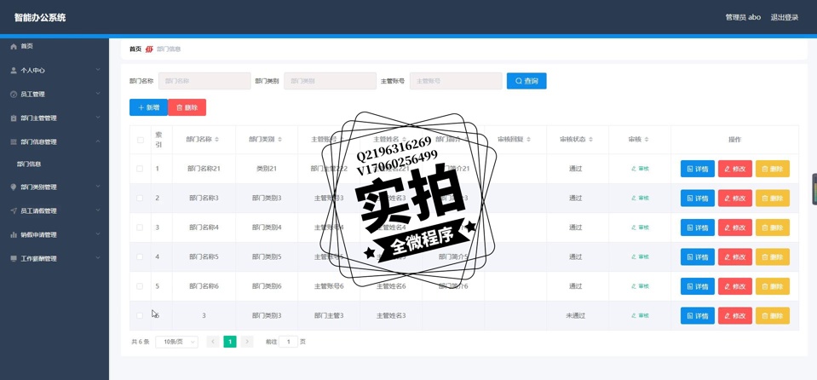
Task: Click yellow 删除 delete button in row 5
Action: point(772,286)
